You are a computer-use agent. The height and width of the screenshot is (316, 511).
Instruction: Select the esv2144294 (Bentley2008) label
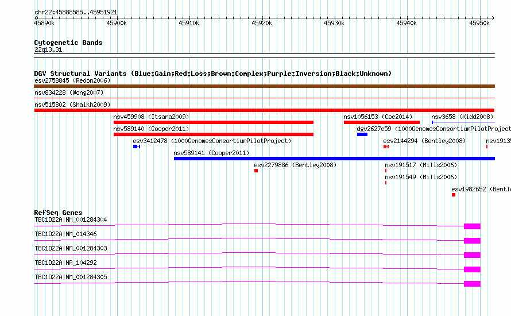coord(424,141)
